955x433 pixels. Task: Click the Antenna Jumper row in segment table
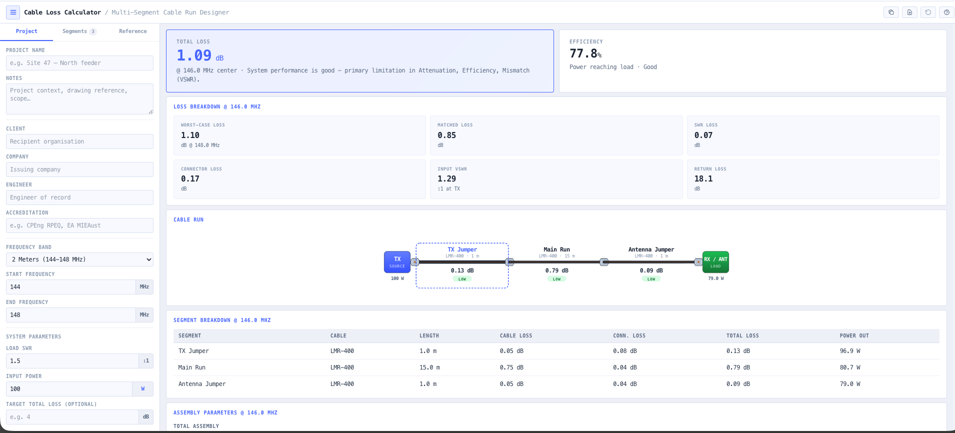(x=556, y=384)
